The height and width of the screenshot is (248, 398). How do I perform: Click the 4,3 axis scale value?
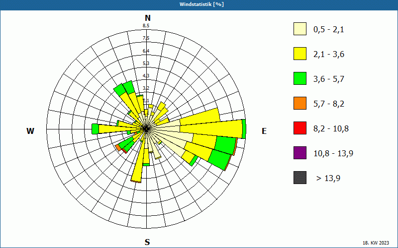(x=146, y=75)
